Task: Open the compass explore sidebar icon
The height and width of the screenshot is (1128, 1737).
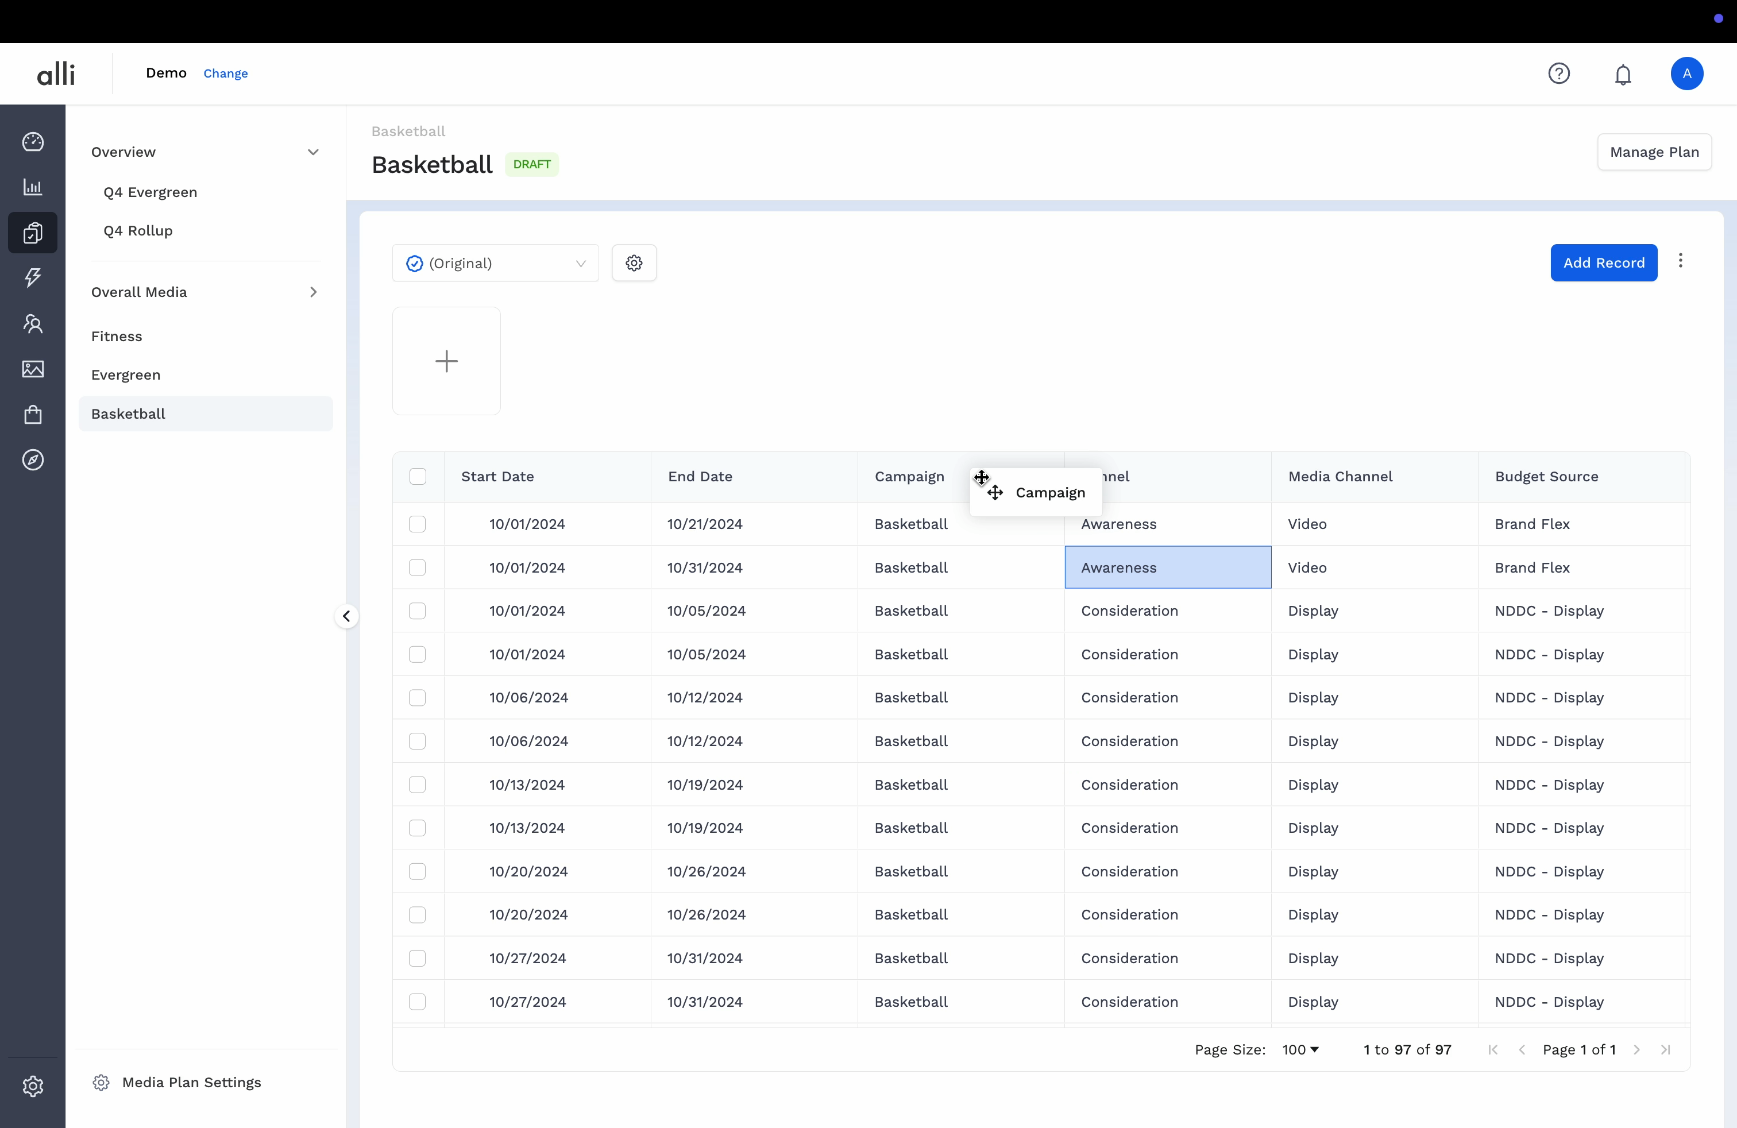Action: [33, 459]
